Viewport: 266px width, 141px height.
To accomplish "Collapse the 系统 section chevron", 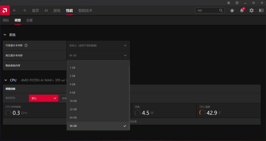I will coord(5,35).
